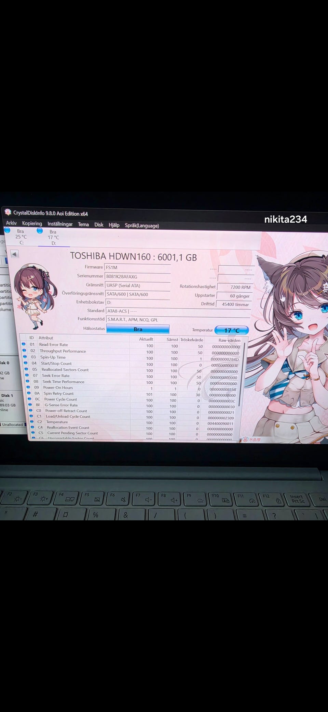Click the Raw-värden column header
This screenshot has height=712, width=328.
tap(229, 340)
